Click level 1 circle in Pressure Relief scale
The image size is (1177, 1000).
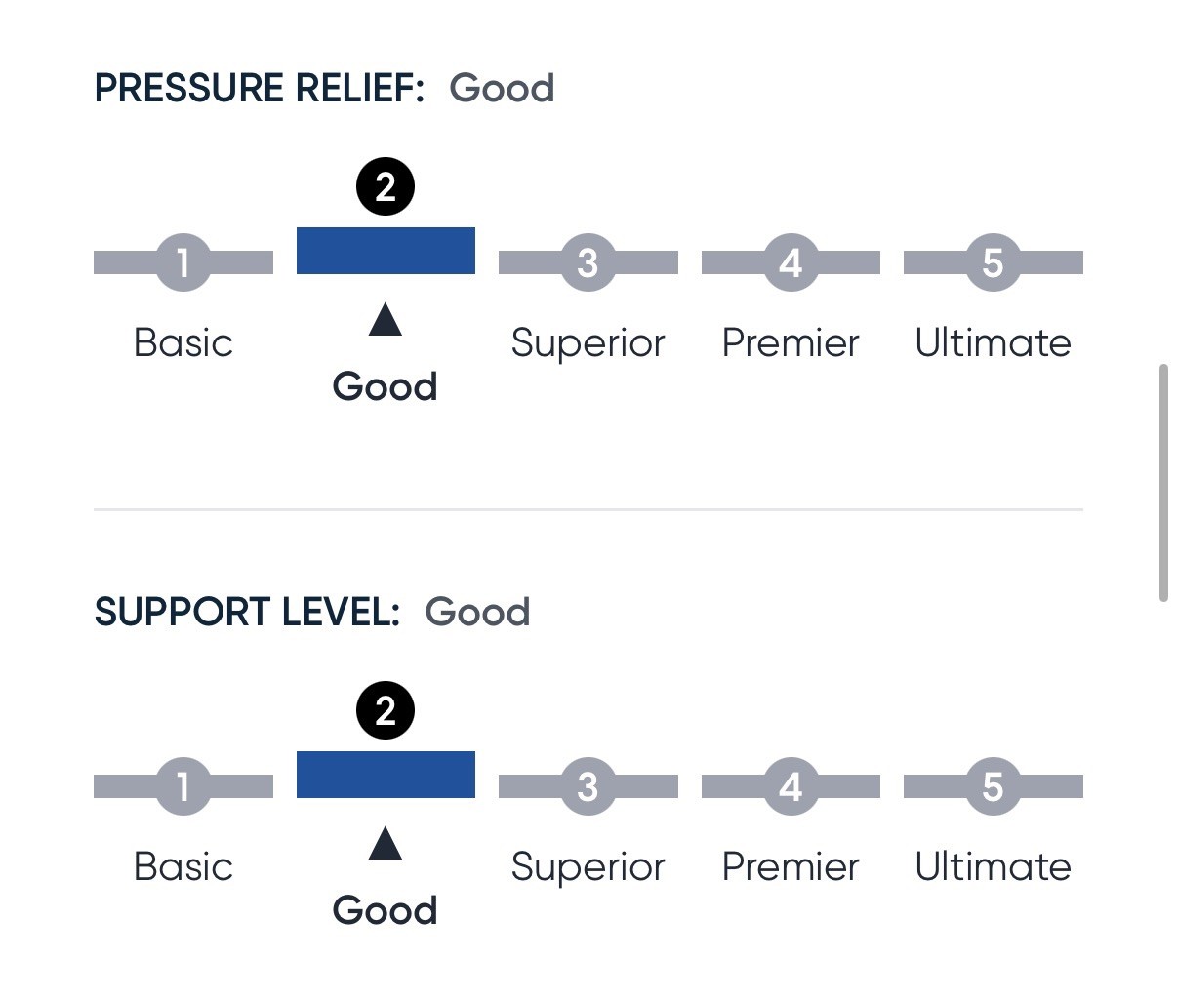pyautogui.click(x=183, y=262)
